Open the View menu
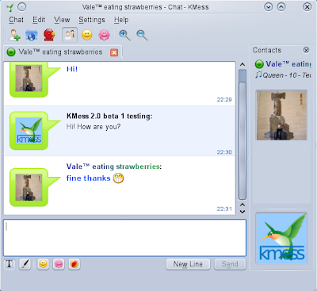317x291 pixels. [62, 20]
